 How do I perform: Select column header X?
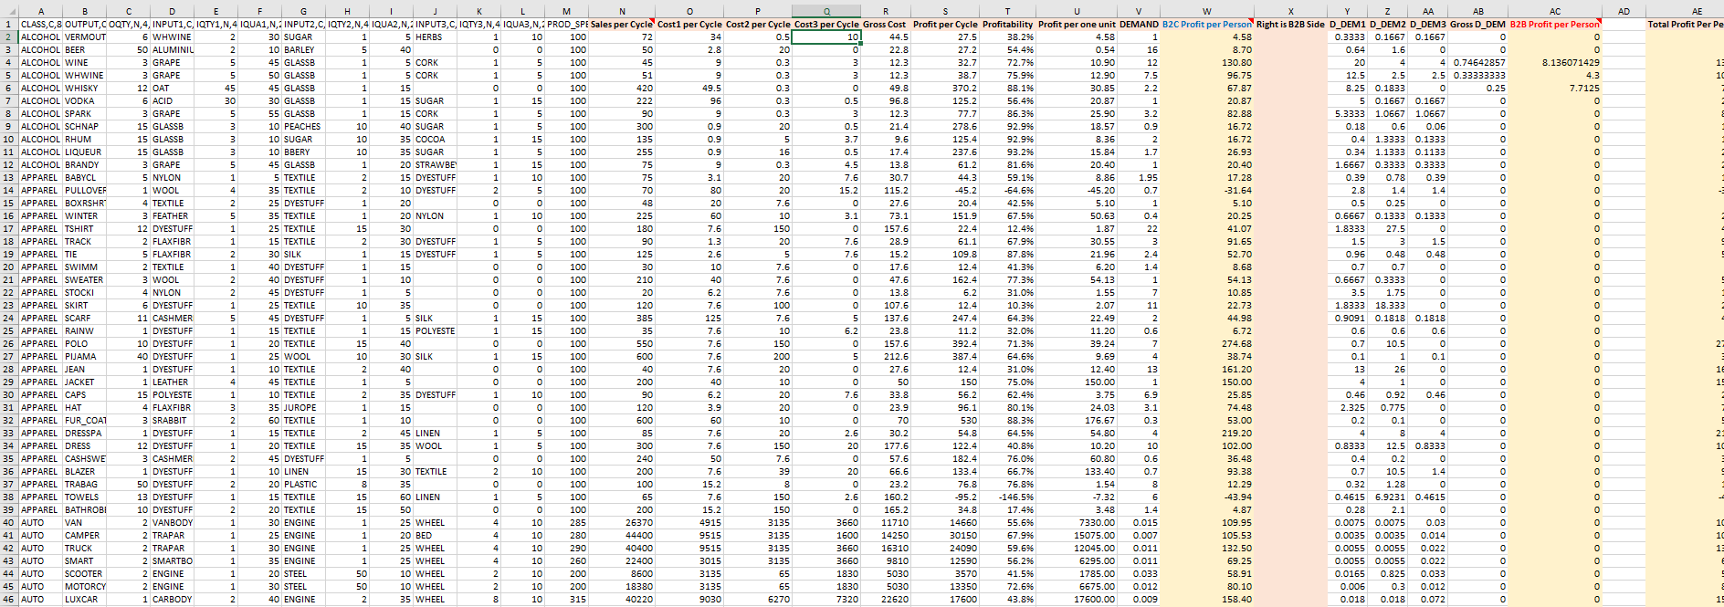click(x=1290, y=11)
